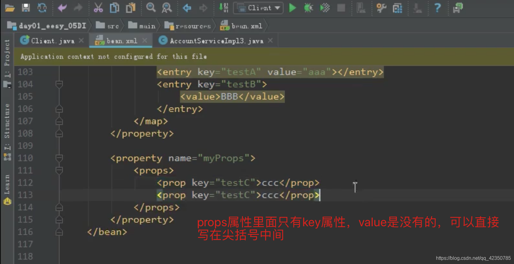This screenshot has width=514, height=264.
Task: Debug Client with the green bug icon
Action: [308, 8]
